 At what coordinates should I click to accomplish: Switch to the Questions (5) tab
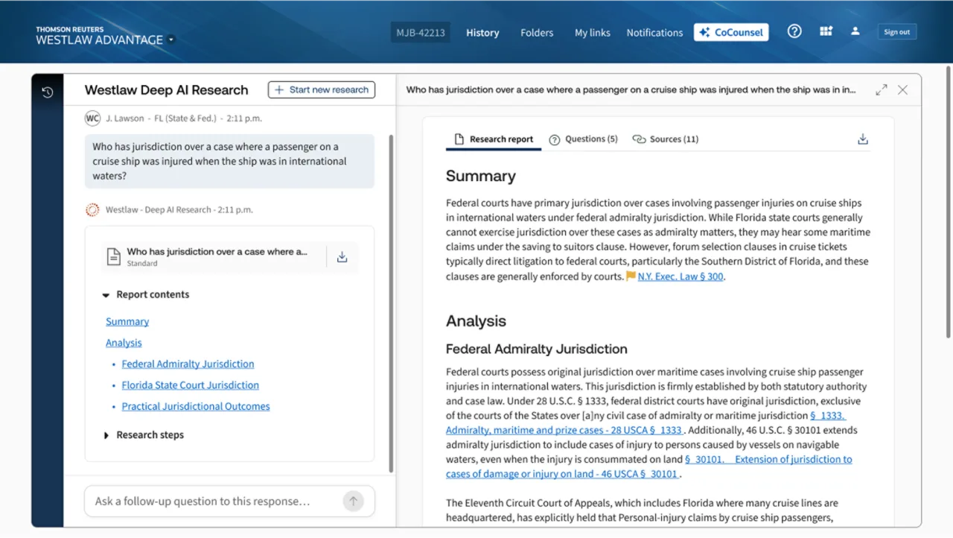point(584,139)
